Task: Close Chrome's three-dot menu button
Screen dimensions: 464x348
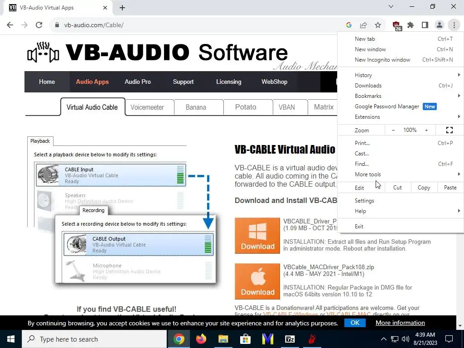Action: [x=454, y=25]
